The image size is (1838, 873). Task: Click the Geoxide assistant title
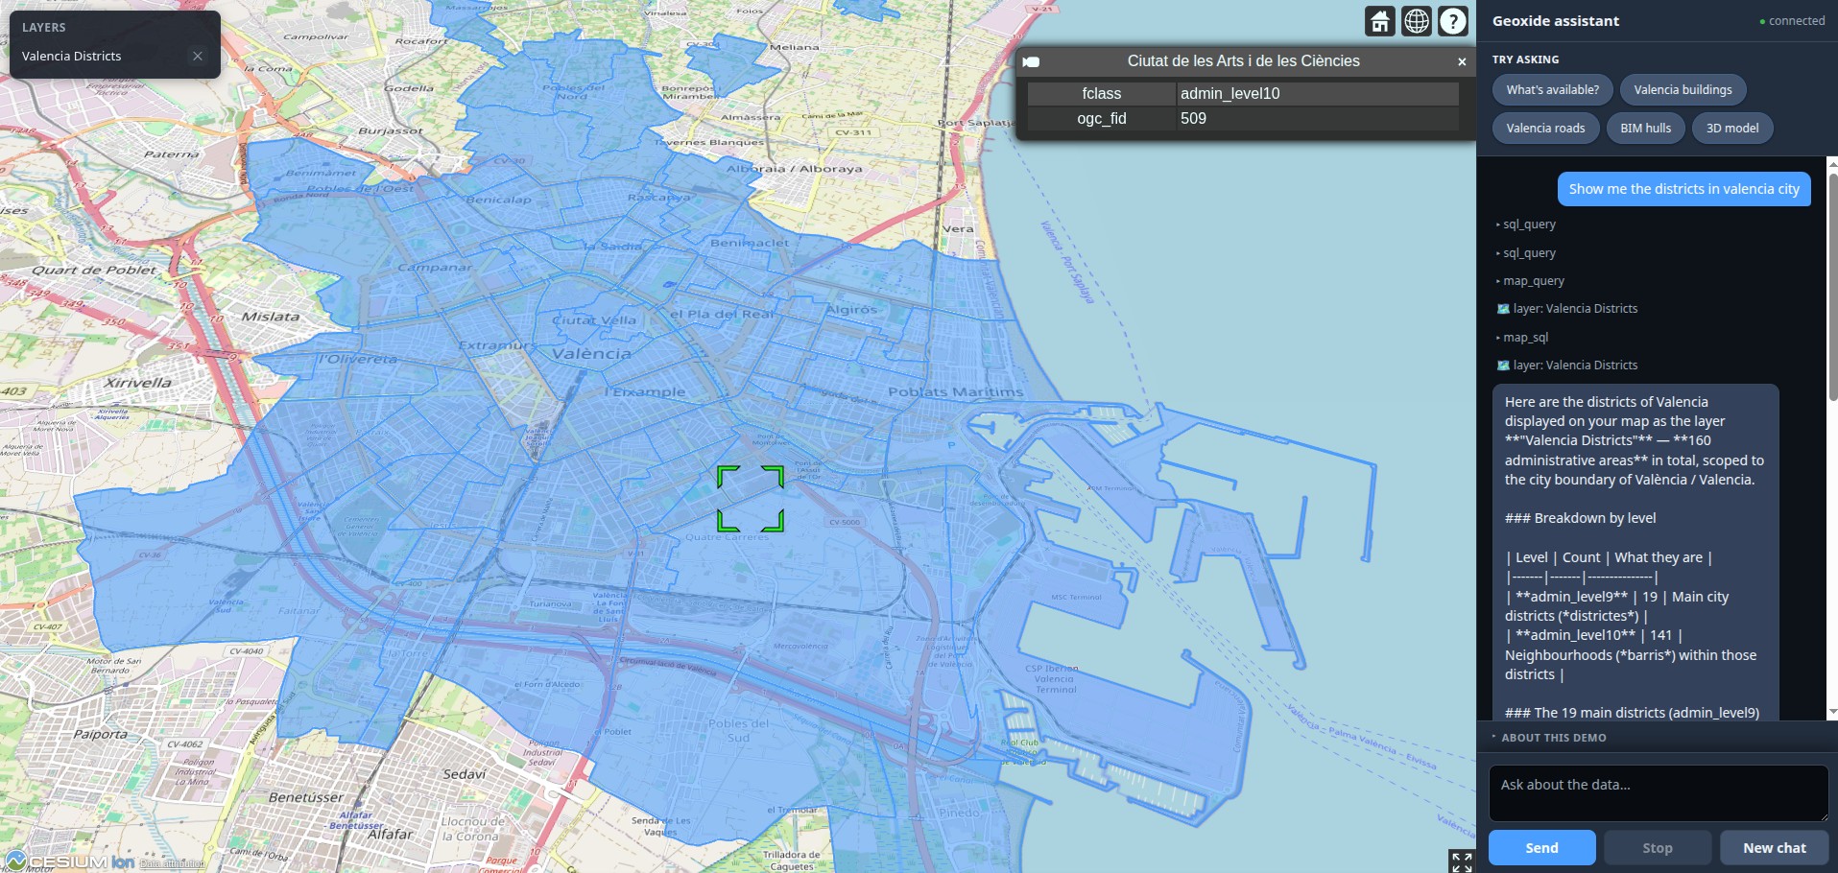[x=1555, y=21]
